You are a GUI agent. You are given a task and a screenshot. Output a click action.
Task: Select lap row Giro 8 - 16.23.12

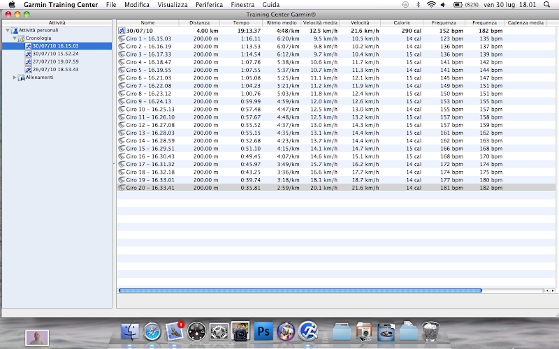tap(336, 94)
